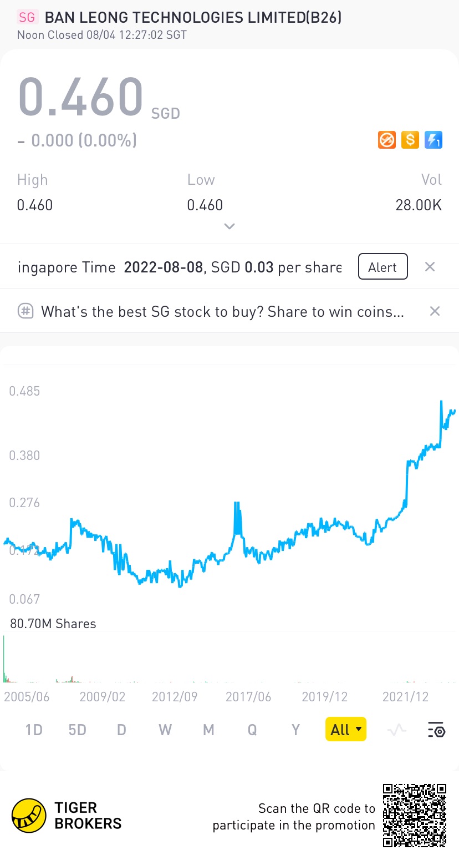Tap the yellow dollar sign icon

click(x=410, y=140)
